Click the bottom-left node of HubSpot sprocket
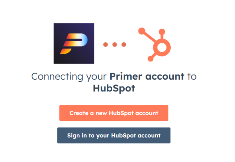The image size is (235, 162). pos(150,59)
